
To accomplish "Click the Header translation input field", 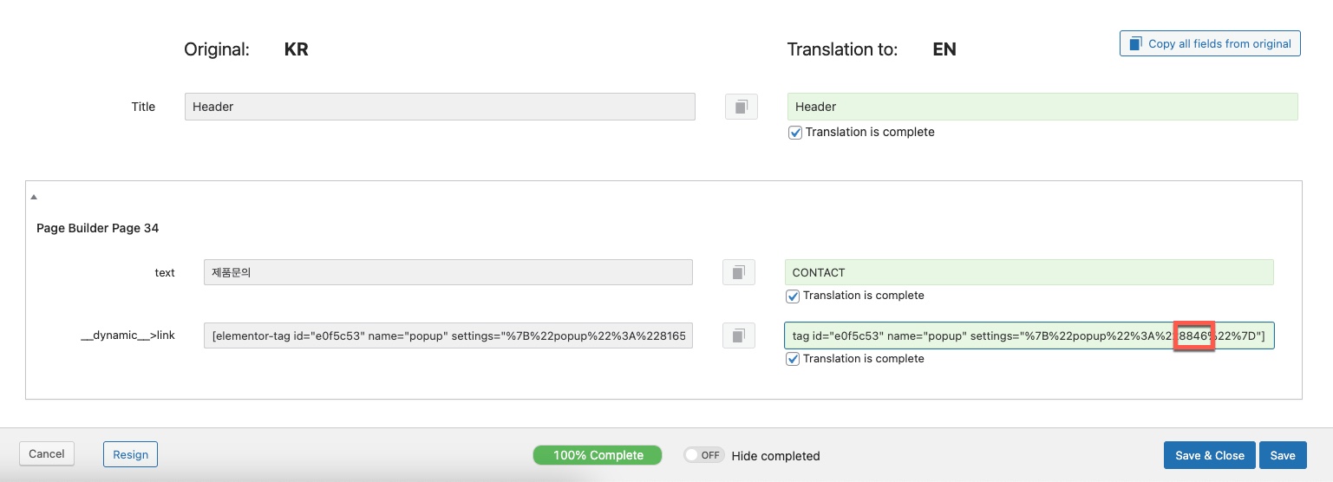I will pyautogui.click(x=1042, y=107).
